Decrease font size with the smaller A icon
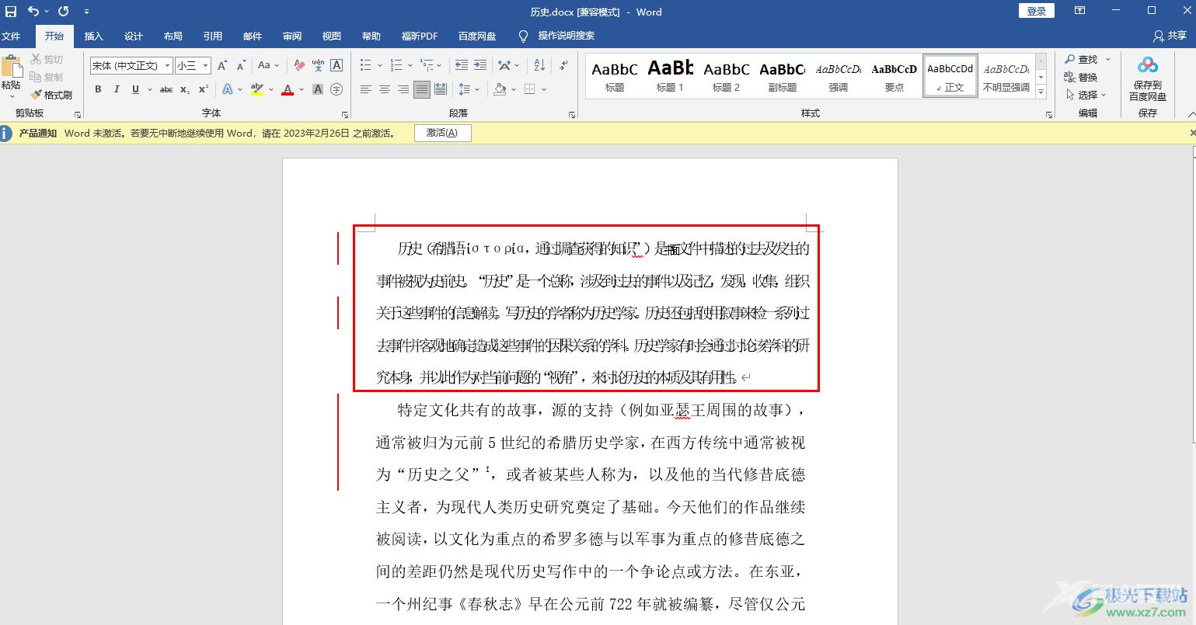The image size is (1196, 625). (x=242, y=65)
